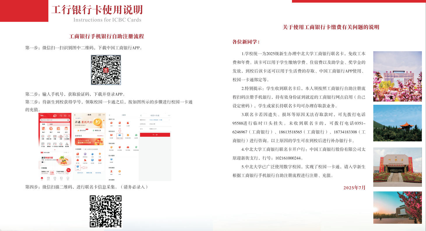Open the three-dot menu next to scan icon

tap(104, 115)
